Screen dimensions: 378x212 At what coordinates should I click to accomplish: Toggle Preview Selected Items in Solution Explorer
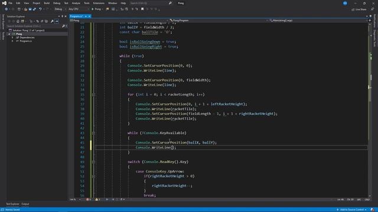click(57, 21)
